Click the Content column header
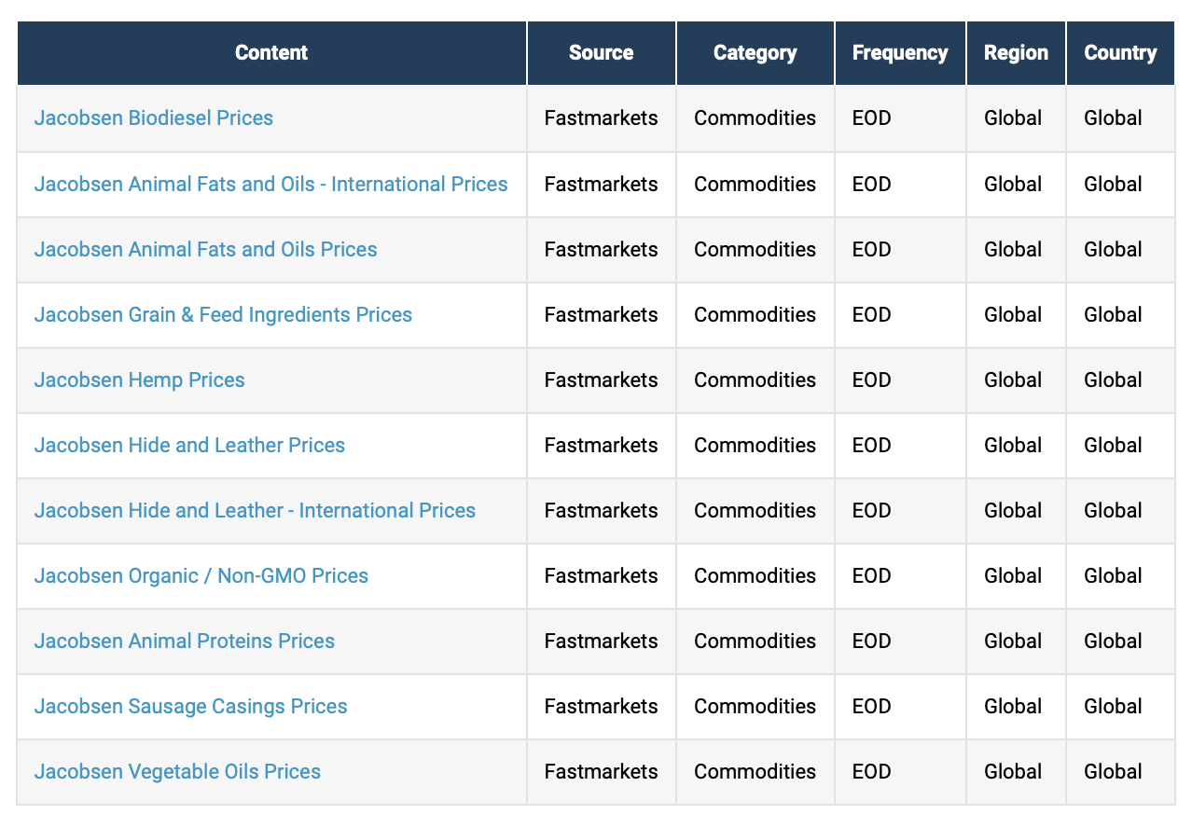 271,53
